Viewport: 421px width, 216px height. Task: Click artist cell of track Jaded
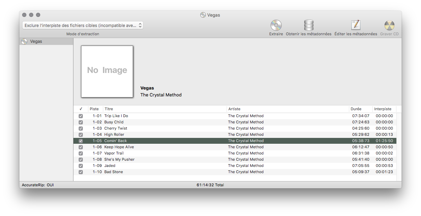point(246,166)
